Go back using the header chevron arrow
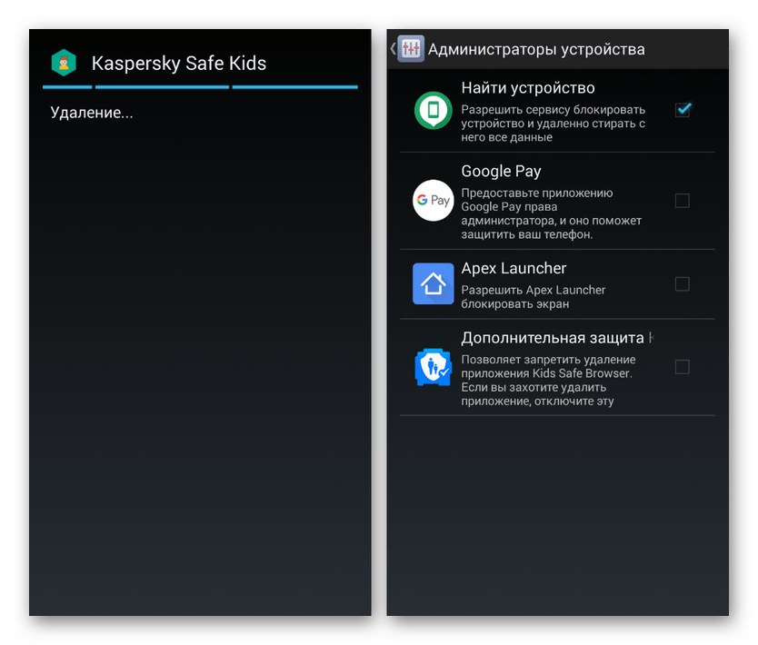 [393, 49]
